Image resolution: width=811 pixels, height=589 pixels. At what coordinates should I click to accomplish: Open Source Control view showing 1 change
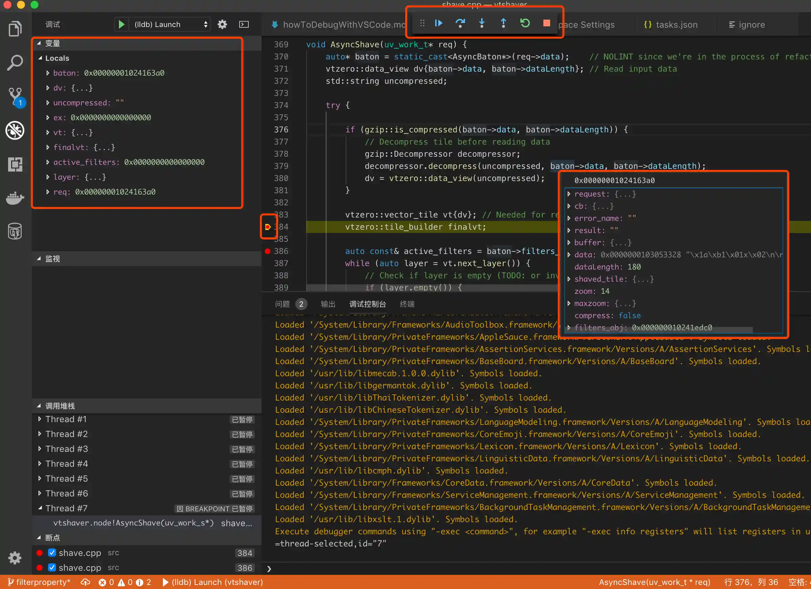coord(15,96)
